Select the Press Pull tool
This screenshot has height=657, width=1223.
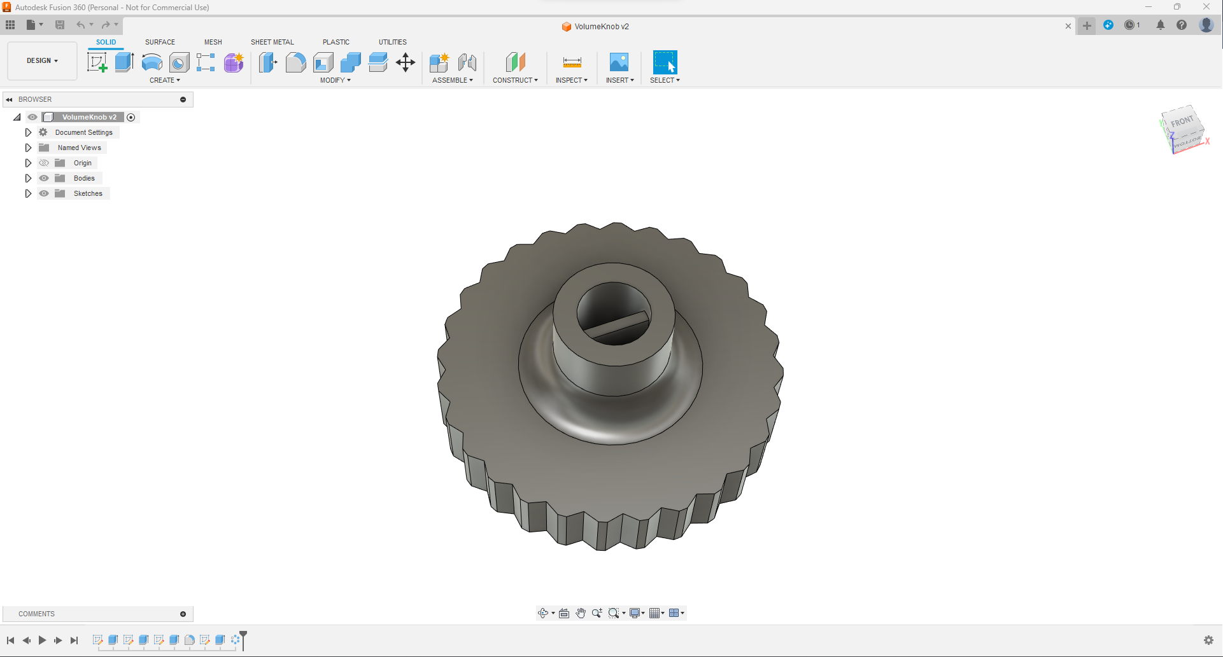coord(268,62)
